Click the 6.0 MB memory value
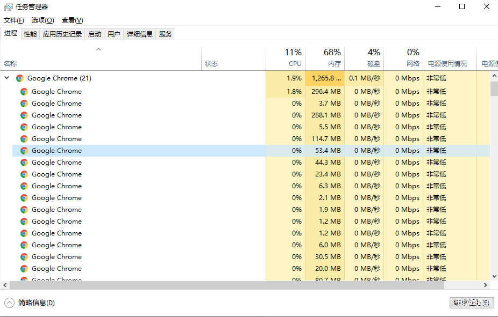Screen dimensions: 498x317 click(330, 245)
